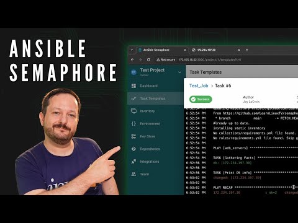The width and height of the screenshot is (298, 223).
Task: Click the browser address bar URL
Action: click(x=210, y=59)
